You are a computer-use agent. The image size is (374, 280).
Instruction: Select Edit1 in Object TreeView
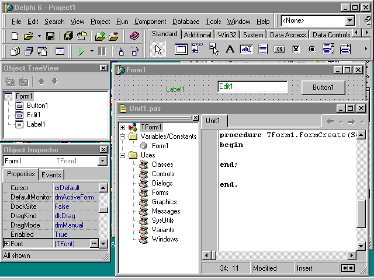pos(34,115)
